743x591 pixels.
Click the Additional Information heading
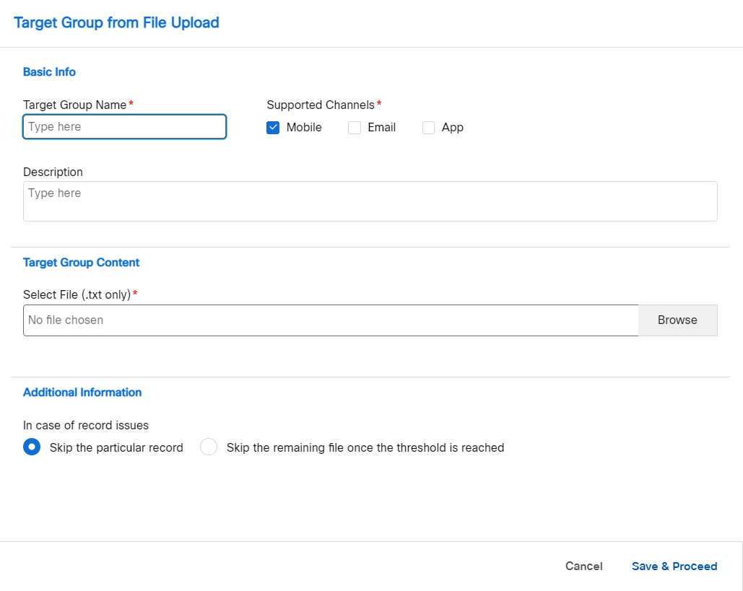point(82,392)
